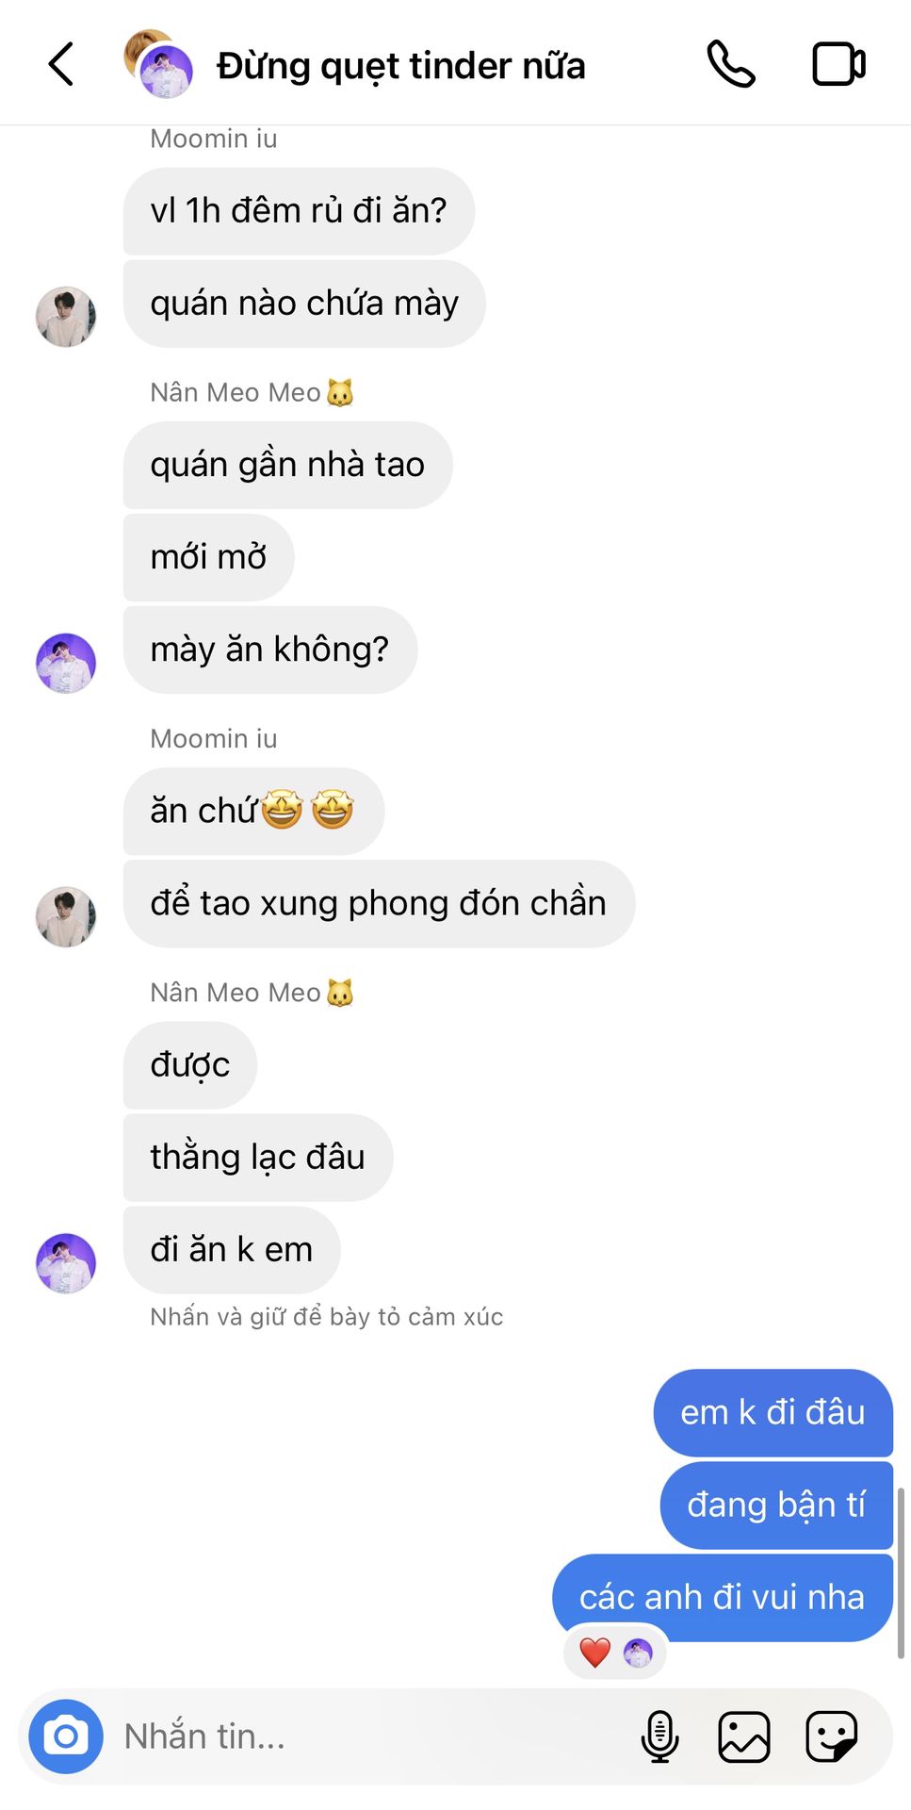Tap the red heart reaction
Screen dimensions: 911x1810
[595, 1653]
